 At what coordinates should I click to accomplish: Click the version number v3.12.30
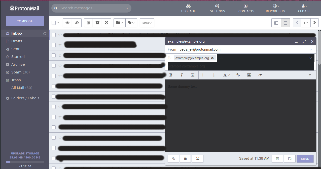[x=25, y=166]
